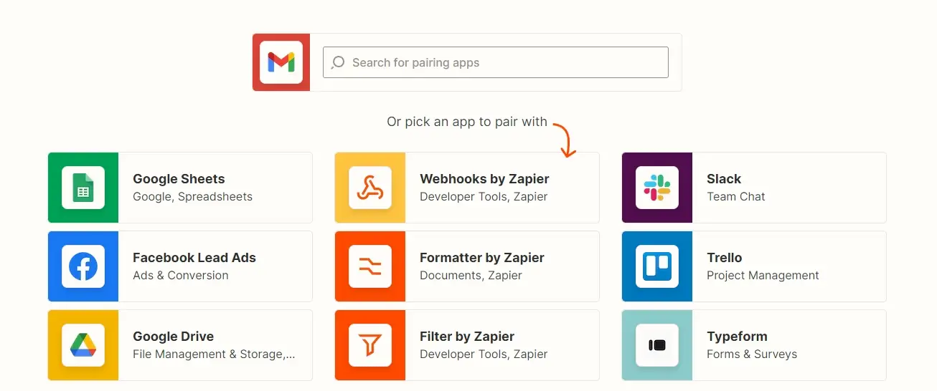Focus the Search for pairing apps field
This screenshot has height=391, width=937.
(496, 62)
